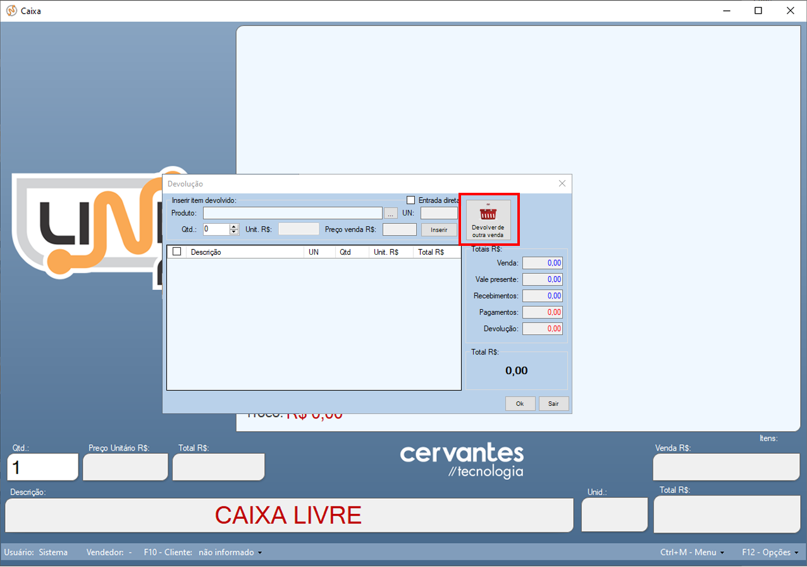Click into the Qtd. field in Devolução

click(216, 229)
